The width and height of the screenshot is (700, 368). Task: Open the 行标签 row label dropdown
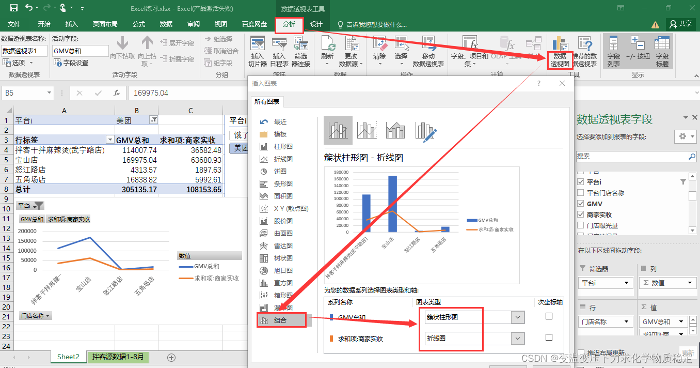click(109, 140)
